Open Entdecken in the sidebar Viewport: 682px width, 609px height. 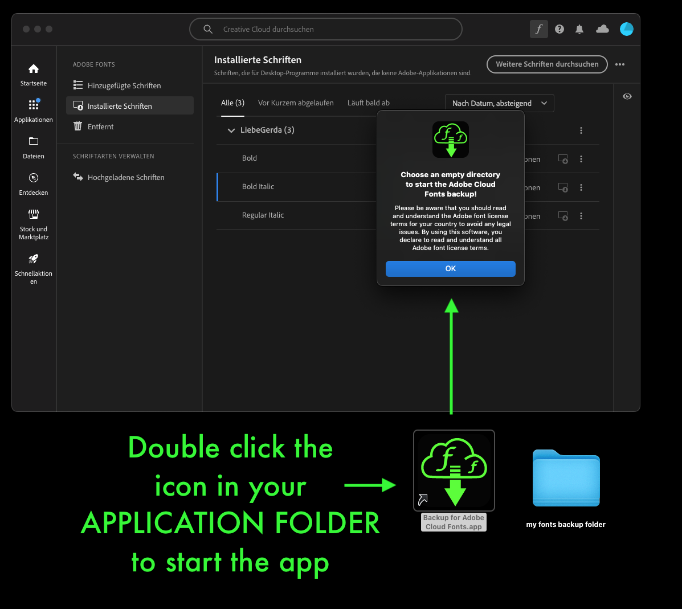click(34, 185)
